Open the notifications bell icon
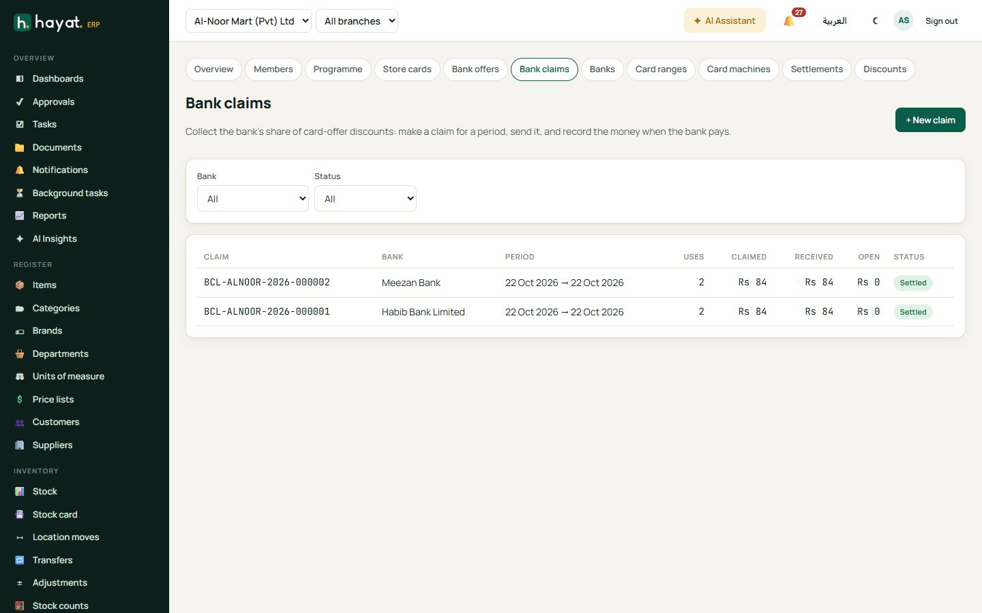The width and height of the screenshot is (982, 613). [x=789, y=21]
